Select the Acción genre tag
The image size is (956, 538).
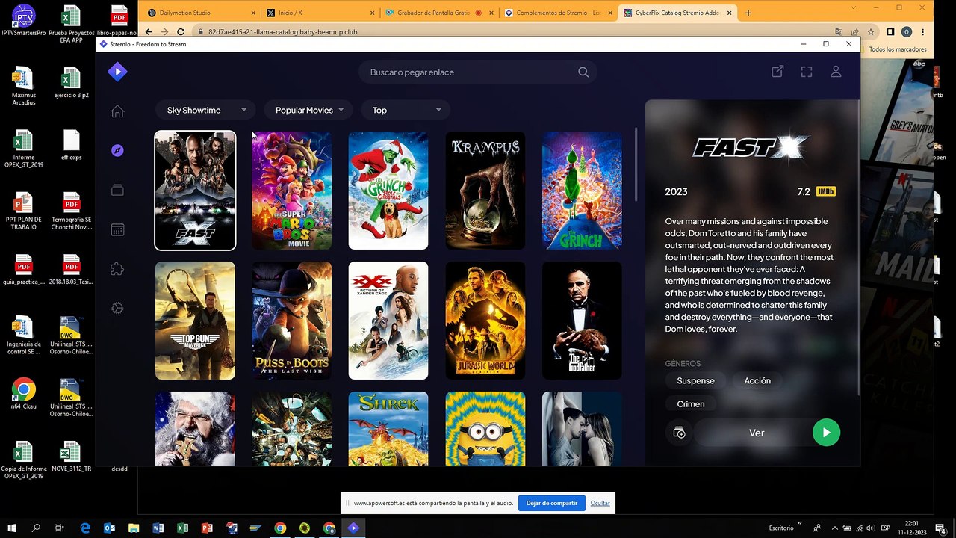(x=757, y=380)
